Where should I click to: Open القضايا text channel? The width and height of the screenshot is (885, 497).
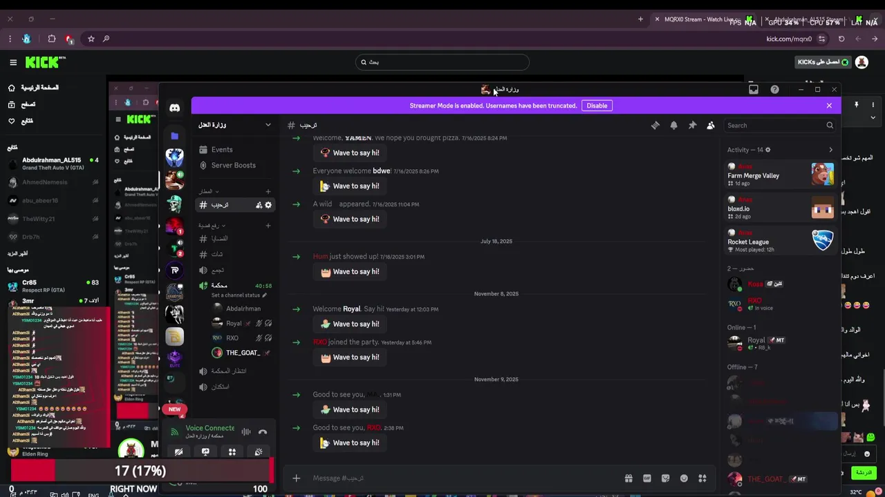point(234,238)
